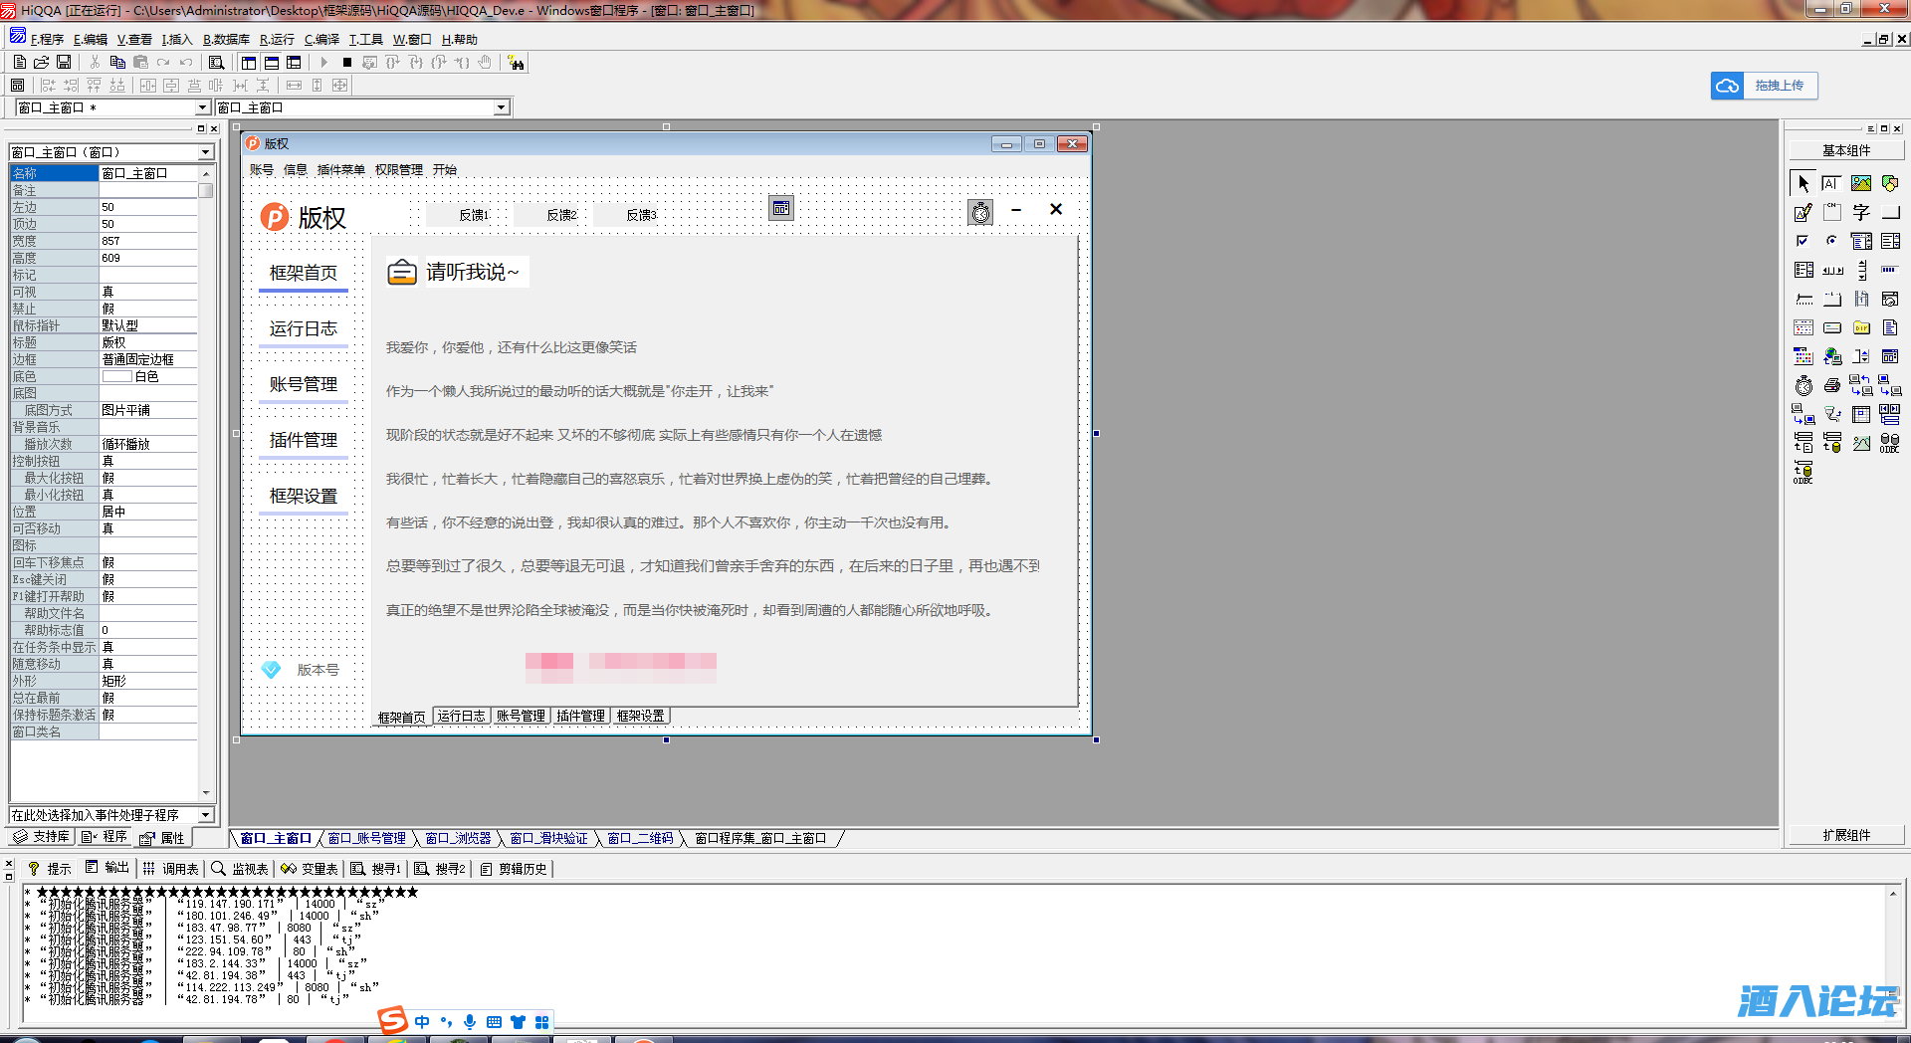Expand the properties panel window selector combo
The image size is (1911, 1043).
pyautogui.click(x=206, y=151)
